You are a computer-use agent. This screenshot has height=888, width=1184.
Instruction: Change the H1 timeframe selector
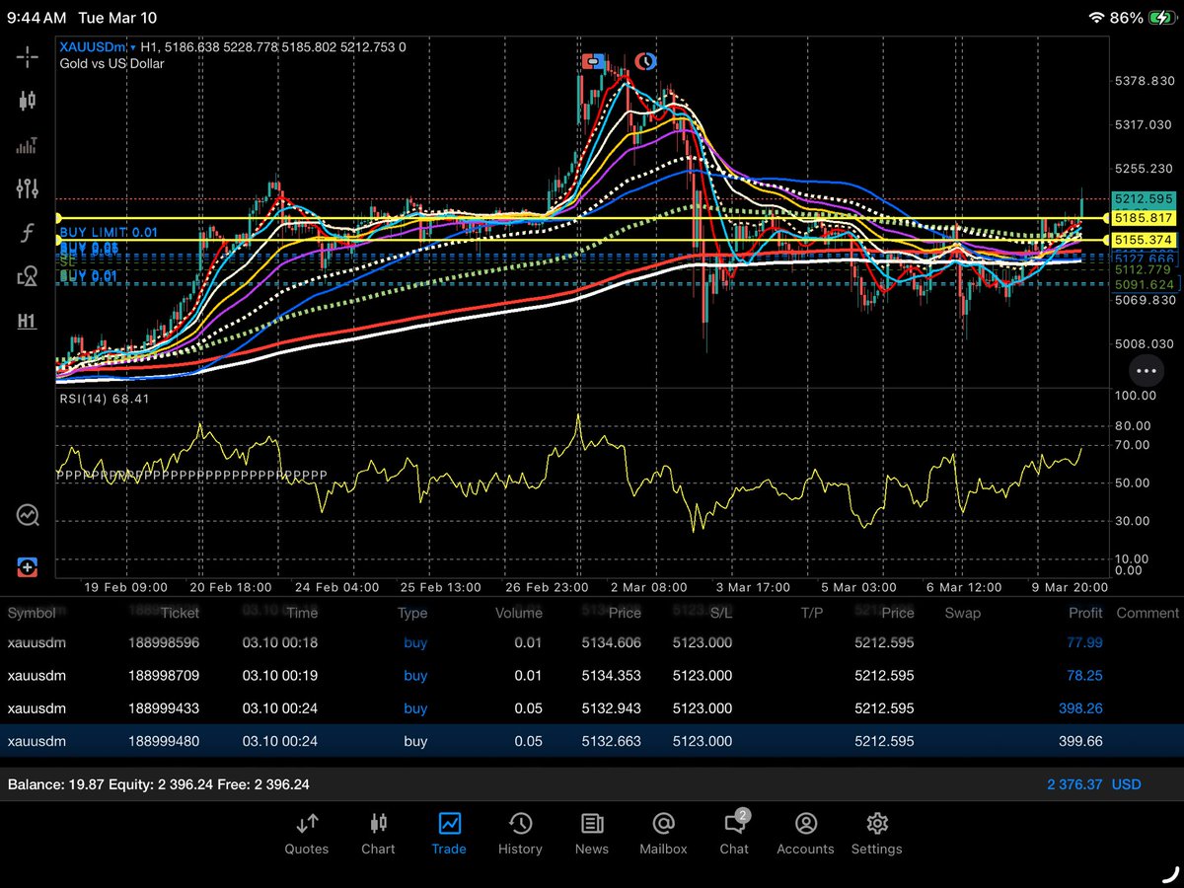[x=27, y=321]
